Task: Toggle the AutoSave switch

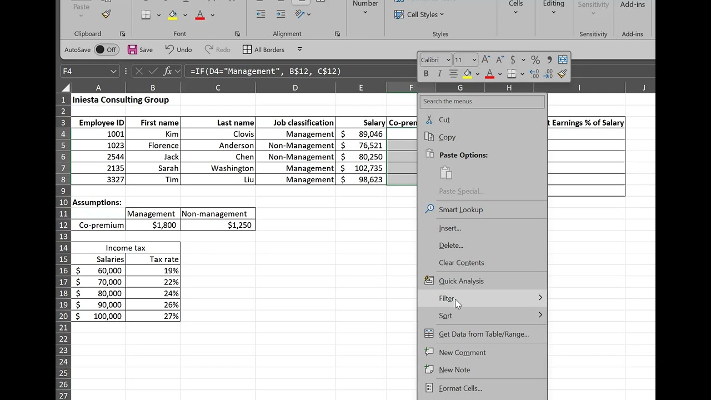Action: 106,49
